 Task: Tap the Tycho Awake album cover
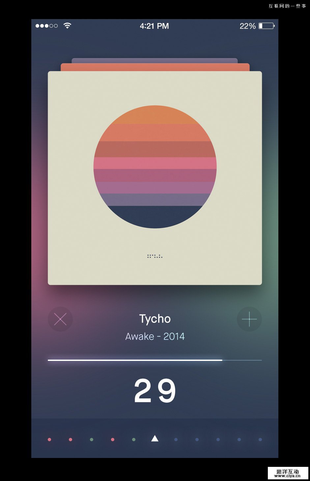point(155,178)
